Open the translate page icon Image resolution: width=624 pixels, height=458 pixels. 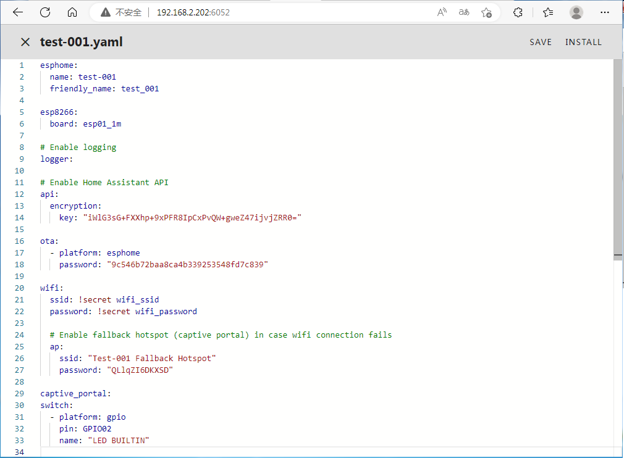(463, 12)
